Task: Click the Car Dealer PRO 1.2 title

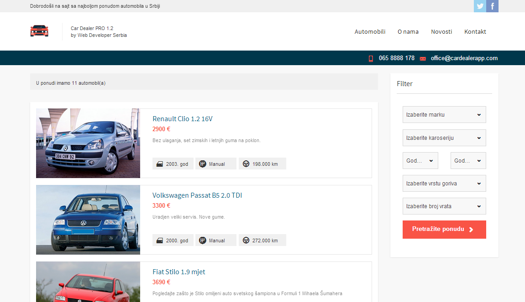Action: tap(92, 28)
